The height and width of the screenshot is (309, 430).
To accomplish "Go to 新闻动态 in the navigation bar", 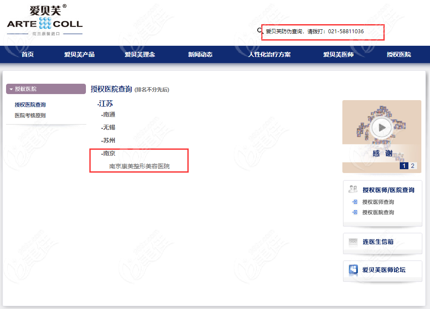I will point(200,54).
